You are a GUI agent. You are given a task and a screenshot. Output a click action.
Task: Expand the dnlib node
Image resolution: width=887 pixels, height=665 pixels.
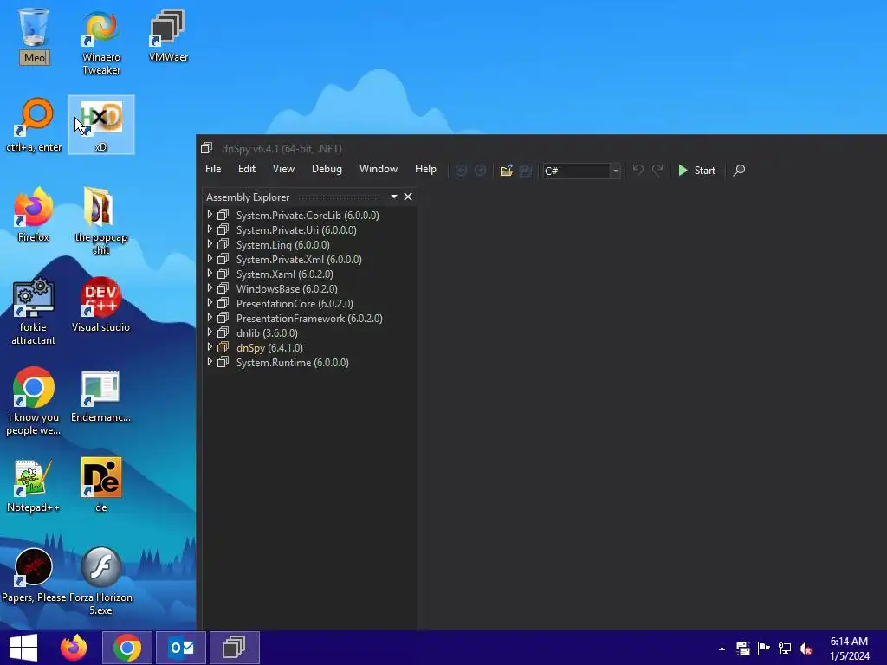click(210, 332)
